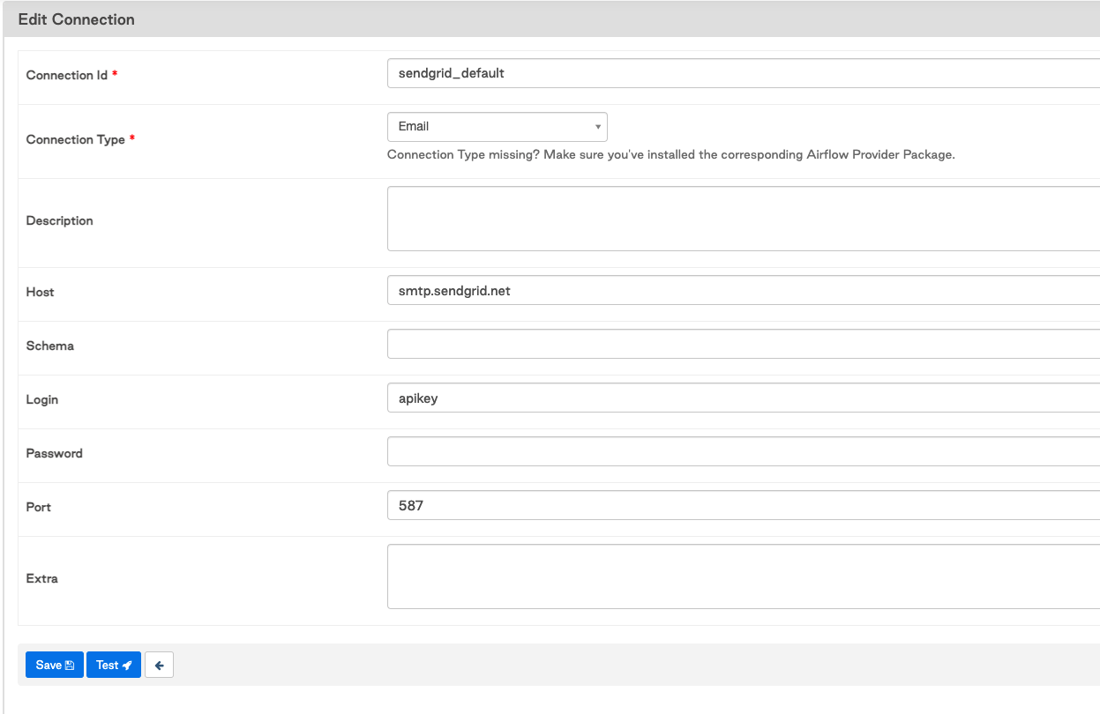Select Email in the Connection Type combo box

coord(476,126)
